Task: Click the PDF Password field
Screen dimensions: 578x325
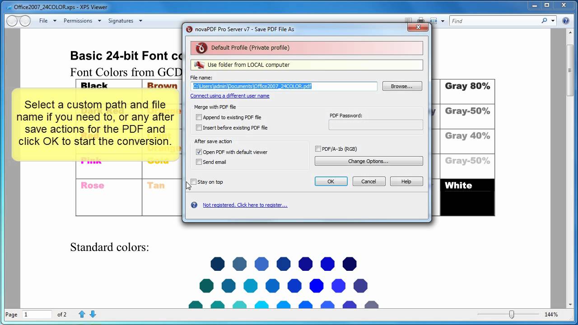Action: 376,125
